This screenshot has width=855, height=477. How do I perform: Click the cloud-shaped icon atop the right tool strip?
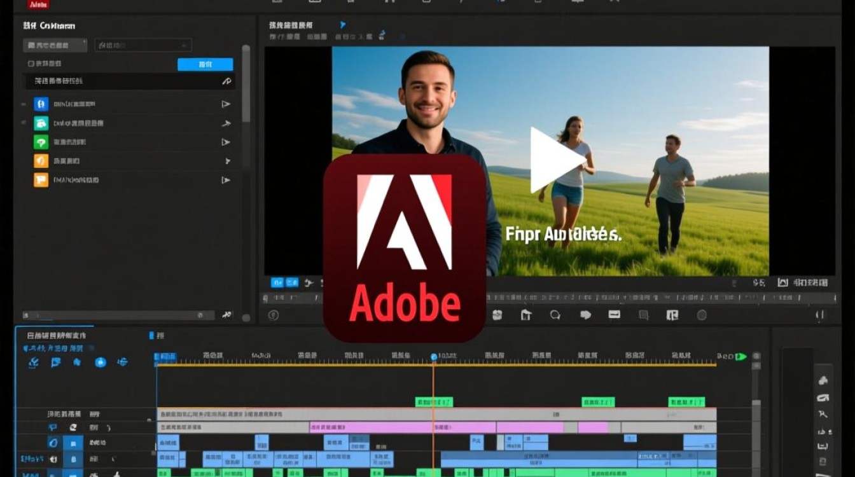coord(823,381)
